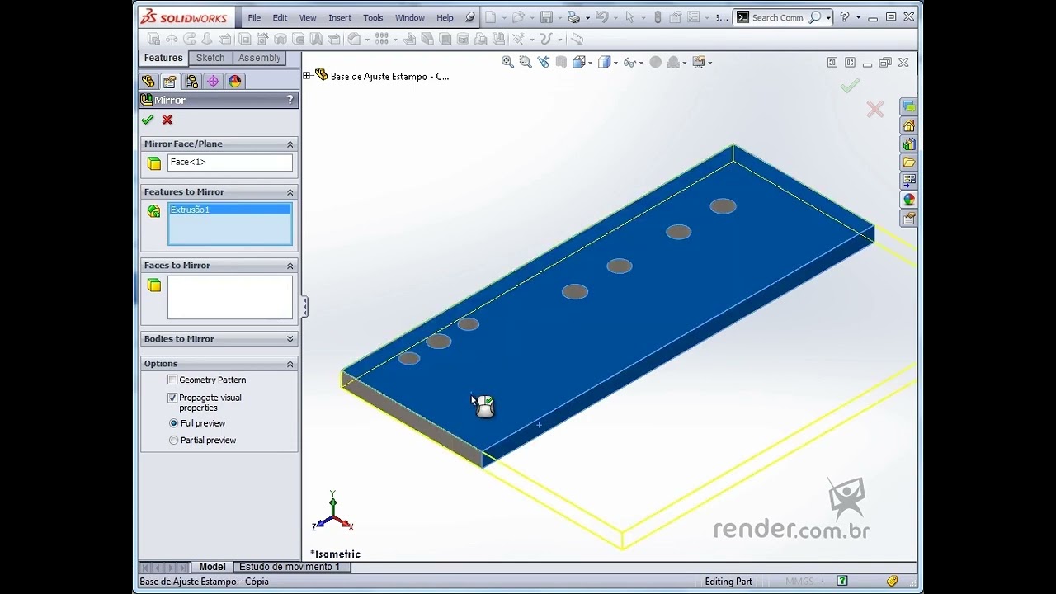
Task: Click the Print icon in top toolbar
Action: click(x=573, y=17)
